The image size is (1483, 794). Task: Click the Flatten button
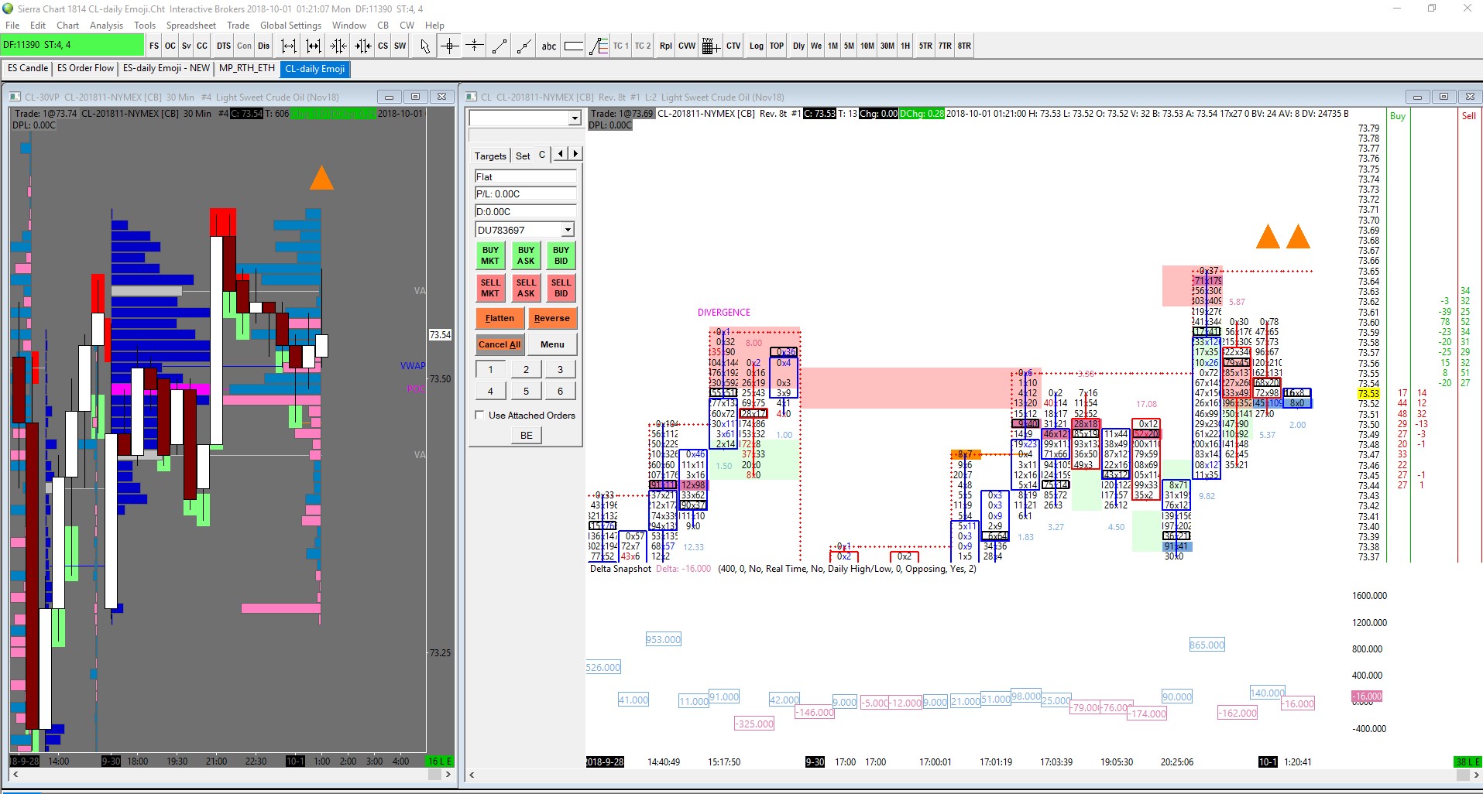pos(499,318)
